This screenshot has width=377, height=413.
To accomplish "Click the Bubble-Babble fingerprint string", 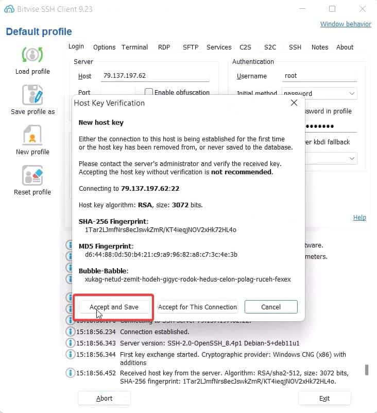I will pos(187,279).
